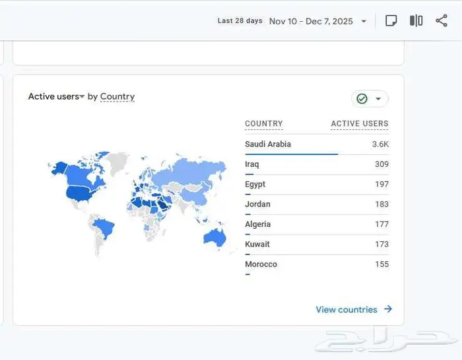Click Jordan in the country table
The height and width of the screenshot is (360, 462).
257,204
